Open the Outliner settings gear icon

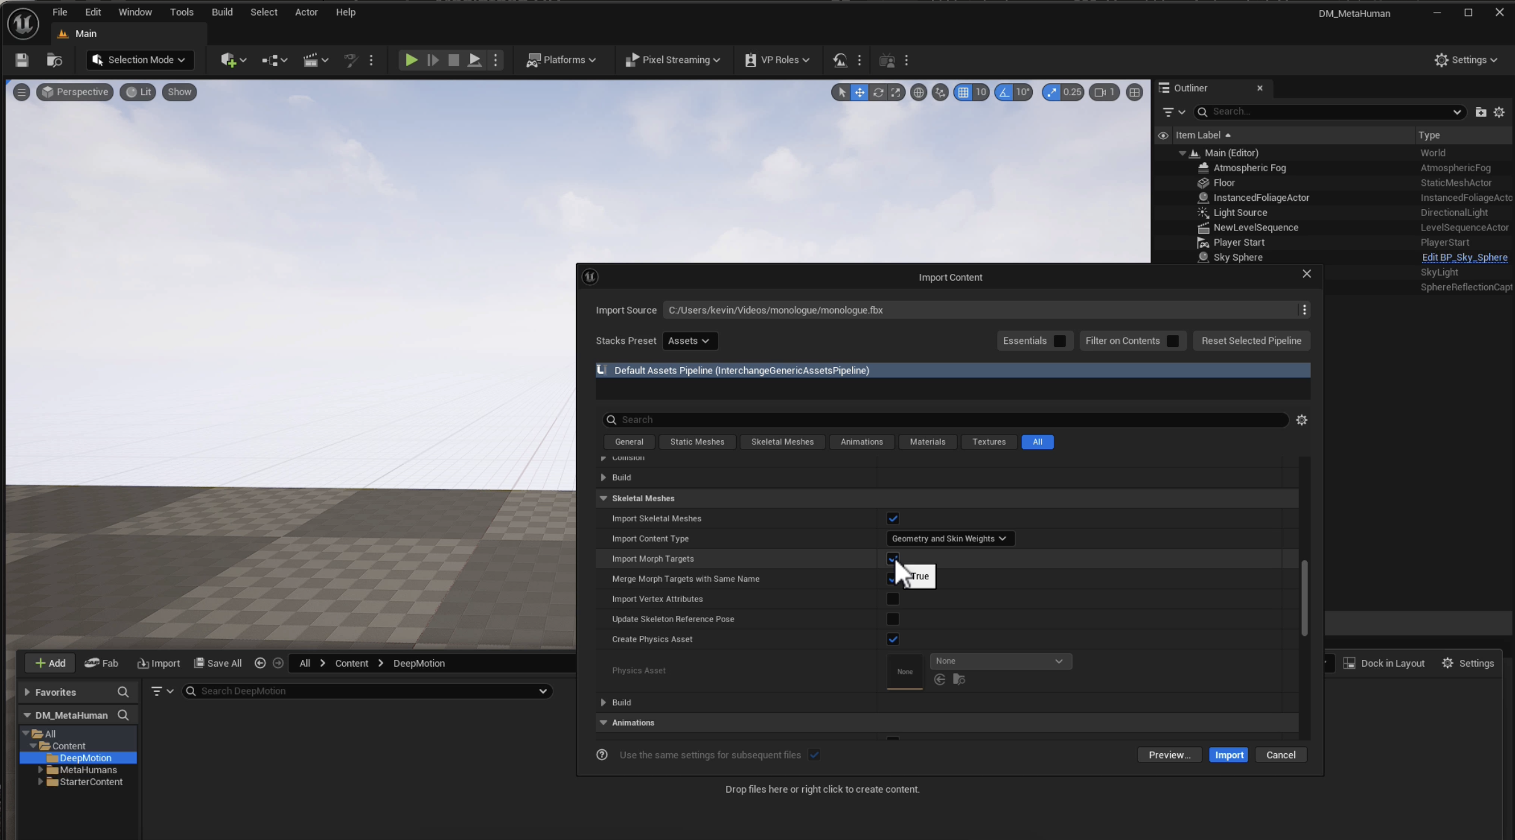pos(1500,111)
